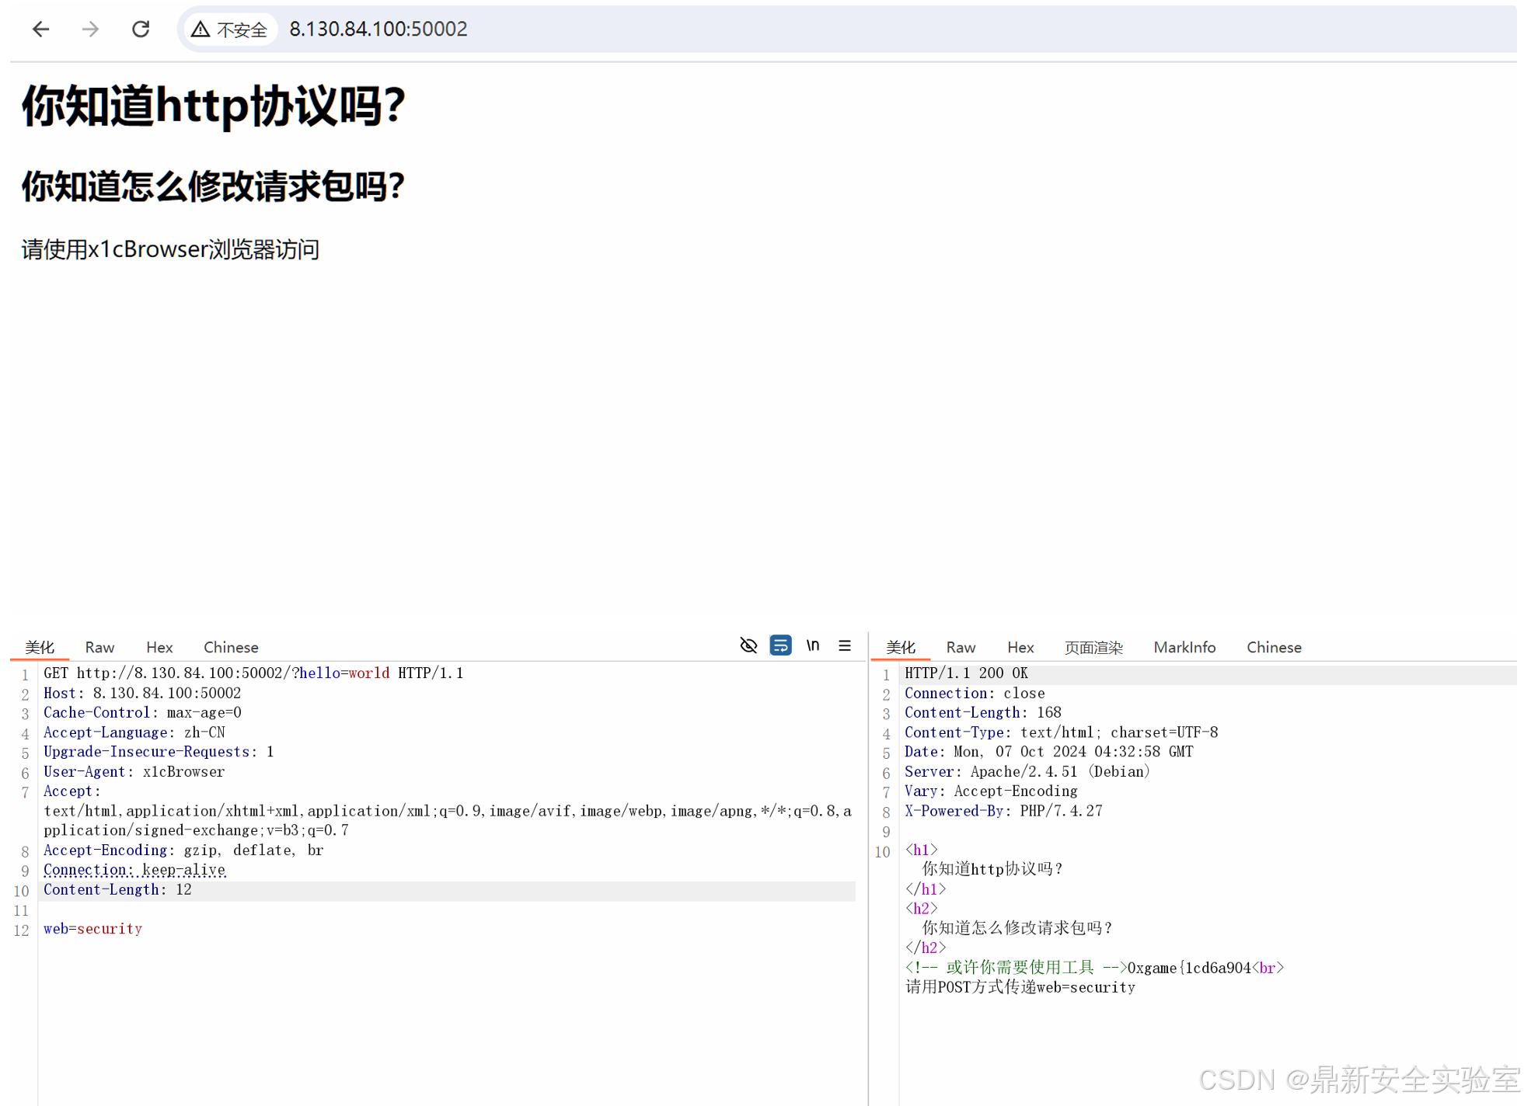This screenshot has height=1106, width=1524.
Task: Open Chinese tab in request pane
Action: [x=231, y=647]
